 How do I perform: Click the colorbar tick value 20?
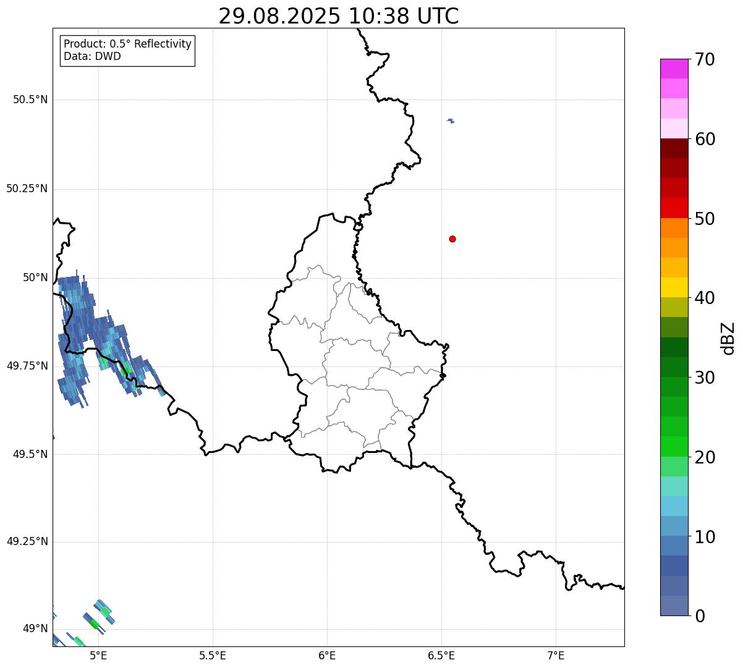click(705, 457)
